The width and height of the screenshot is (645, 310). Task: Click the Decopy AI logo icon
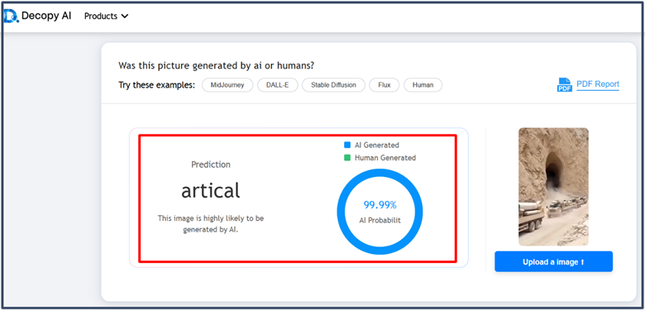coord(11,16)
